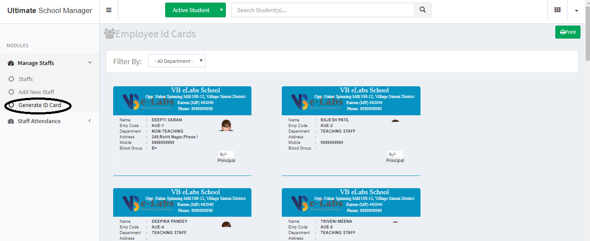Image resolution: width=590 pixels, height=241 pixels.
Task: Expand the Staff Attendance menu
Action: point(90,121)
